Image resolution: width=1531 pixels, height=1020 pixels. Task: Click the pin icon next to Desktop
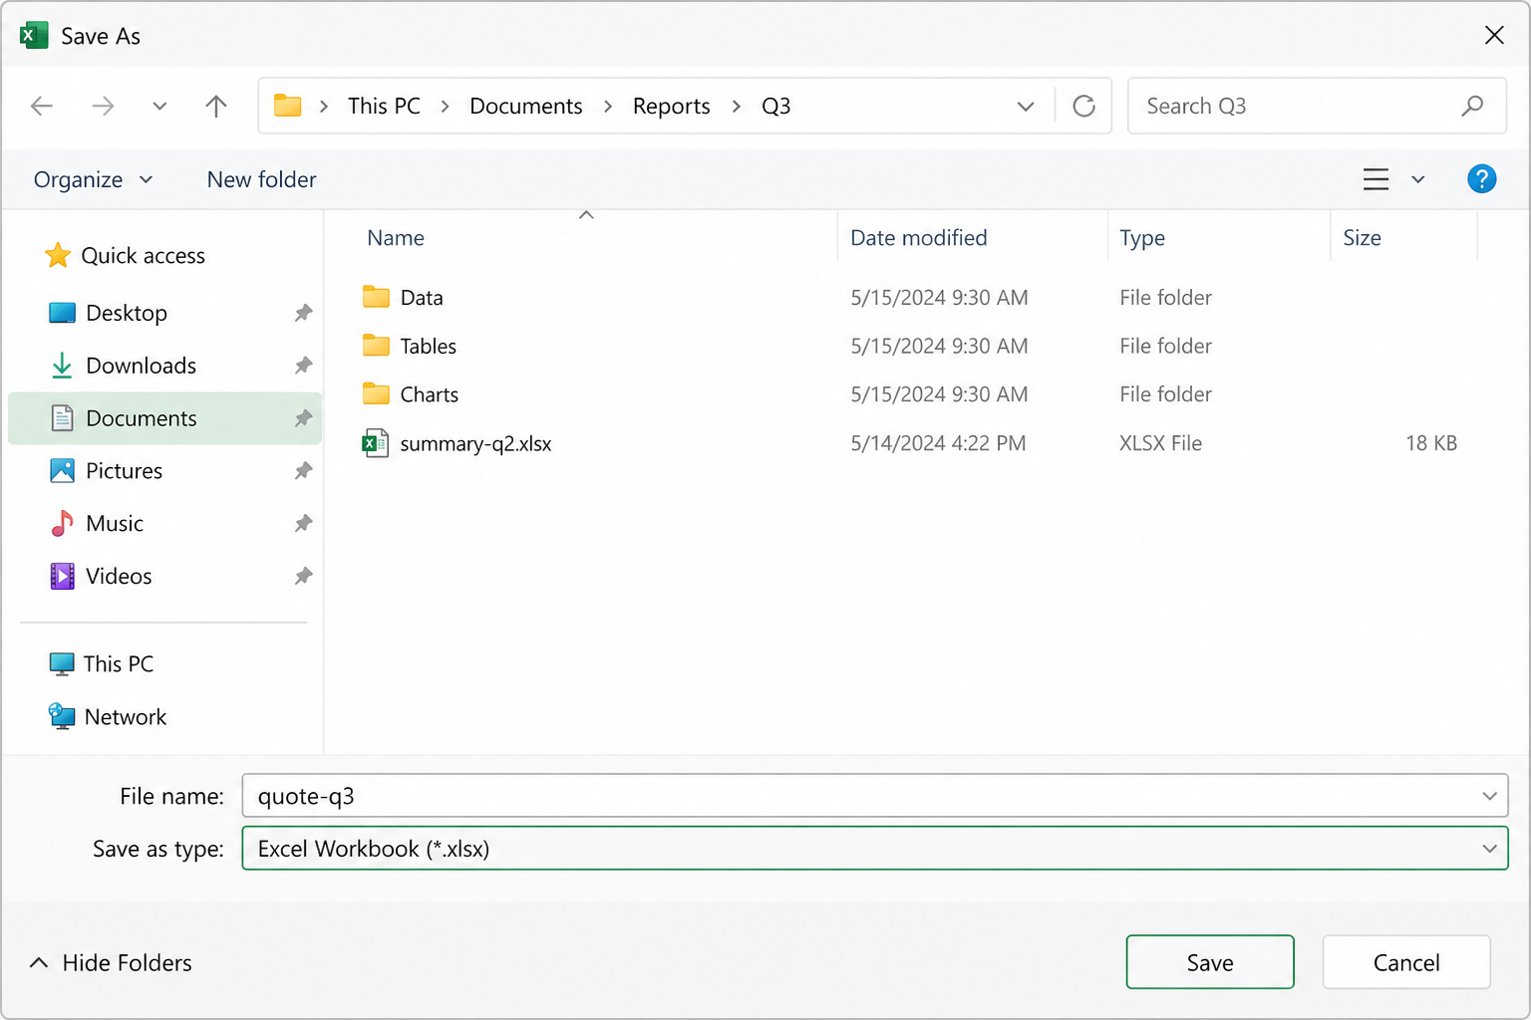click(x=303, y=313)
